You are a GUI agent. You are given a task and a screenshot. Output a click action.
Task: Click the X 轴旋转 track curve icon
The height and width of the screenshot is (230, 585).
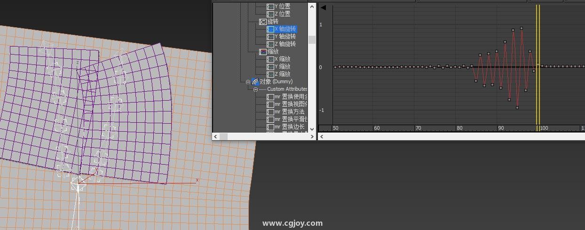(270, 29)
